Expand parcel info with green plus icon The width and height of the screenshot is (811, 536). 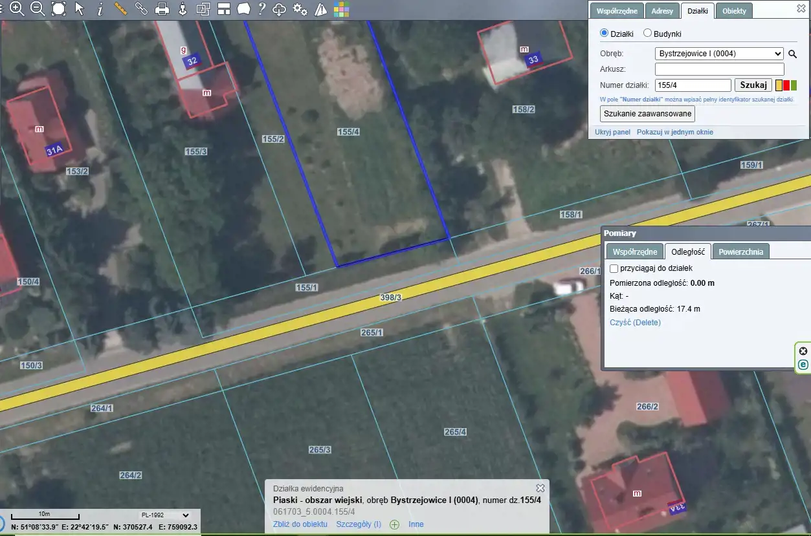pyautogui.click(x=394, y=524)
